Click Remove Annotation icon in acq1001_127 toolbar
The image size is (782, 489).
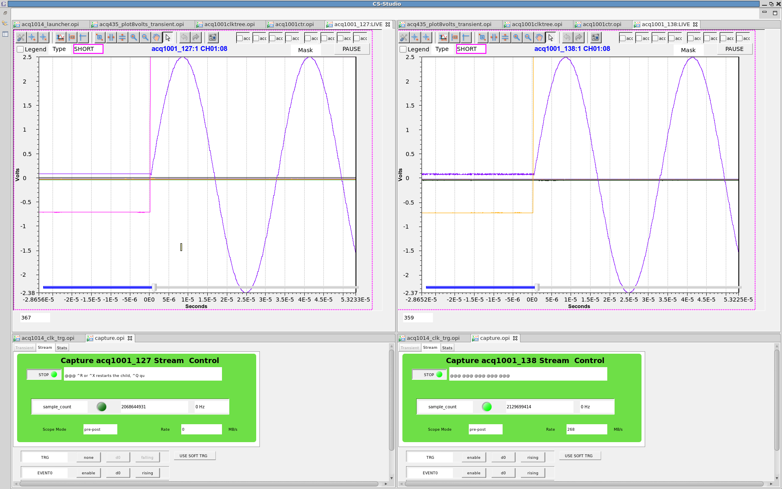tap(43, 37)
